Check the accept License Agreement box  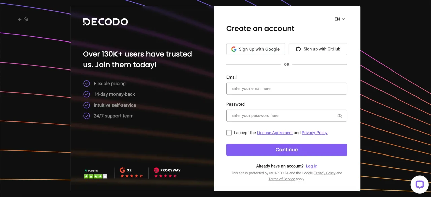(x=229, y=133)
